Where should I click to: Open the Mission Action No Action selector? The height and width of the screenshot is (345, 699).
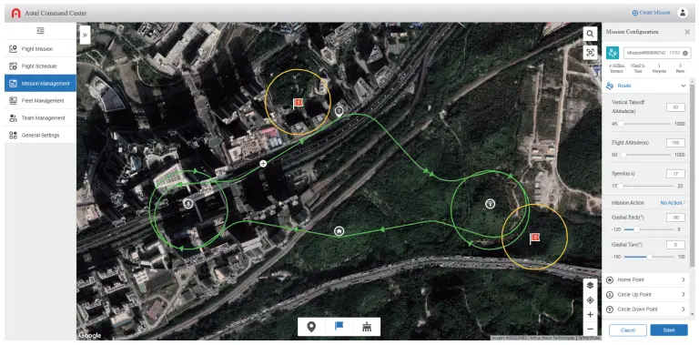[x=673, y=203]
